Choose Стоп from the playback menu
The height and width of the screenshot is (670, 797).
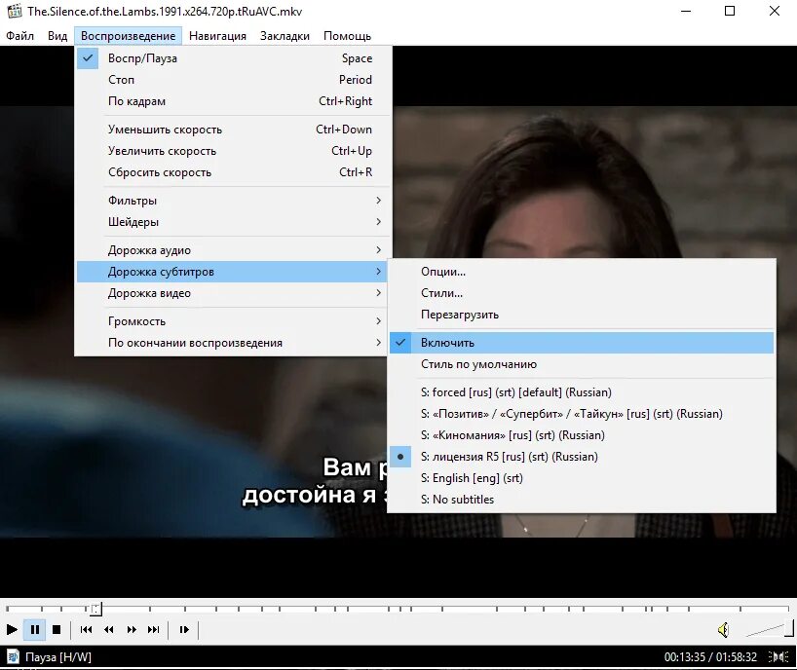[x=233, y=80]
